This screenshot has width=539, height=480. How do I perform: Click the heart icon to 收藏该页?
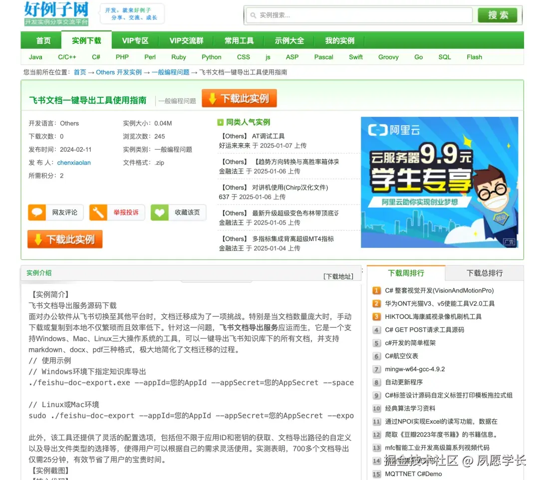click(160, 212)
